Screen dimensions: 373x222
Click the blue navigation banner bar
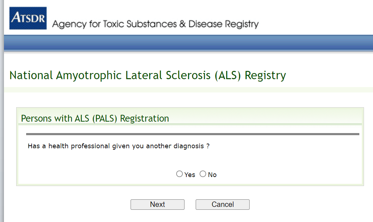coord(187,43)
